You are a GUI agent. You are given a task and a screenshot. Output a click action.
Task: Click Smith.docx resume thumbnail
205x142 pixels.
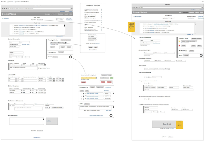coord(52,121)
